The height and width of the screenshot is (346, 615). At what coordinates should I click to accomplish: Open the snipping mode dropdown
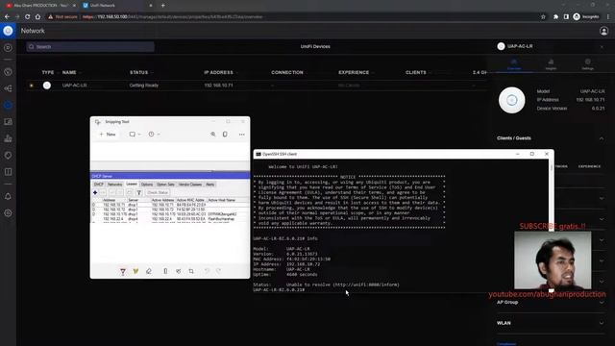tap(135, 135)
